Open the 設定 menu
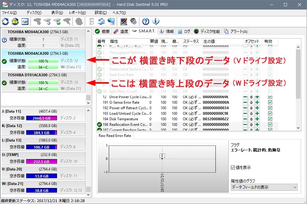 click(x=100, y=13)
